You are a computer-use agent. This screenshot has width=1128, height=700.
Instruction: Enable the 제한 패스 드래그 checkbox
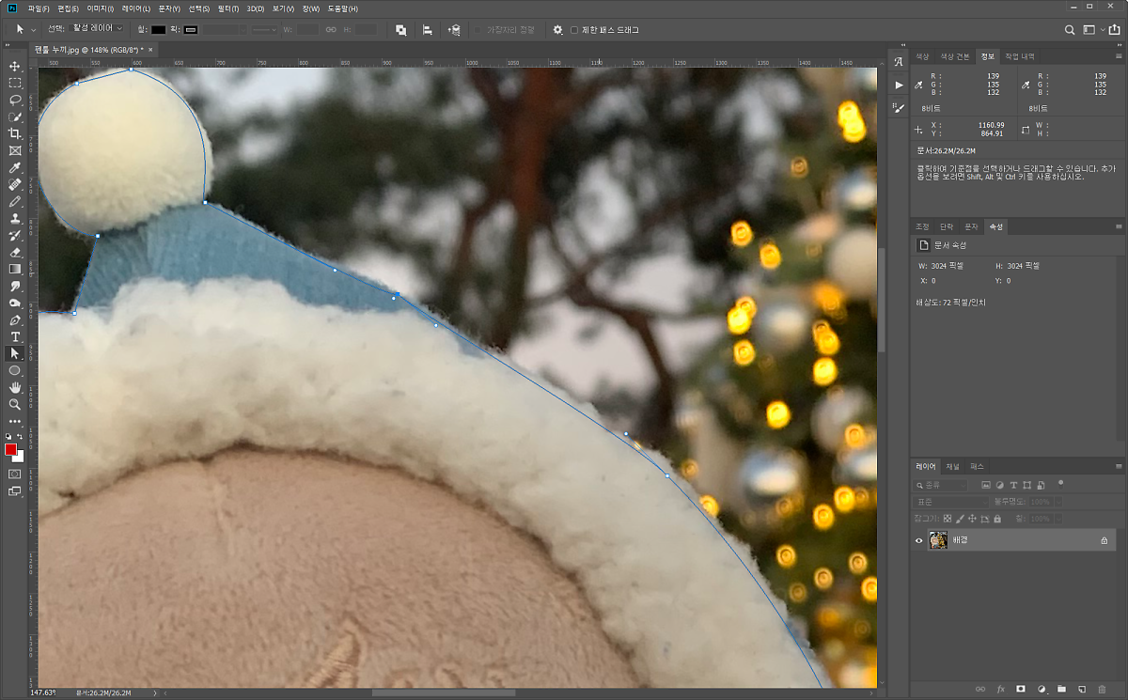pos(574,30)
